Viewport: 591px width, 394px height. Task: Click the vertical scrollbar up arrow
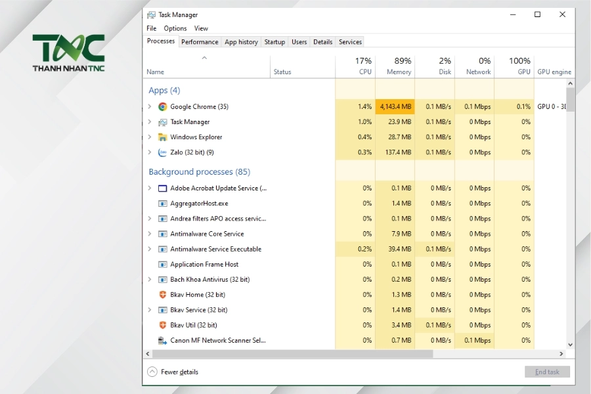click(x=570, y=83)
